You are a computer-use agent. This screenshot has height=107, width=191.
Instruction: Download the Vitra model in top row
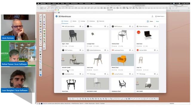click(108, 26)
